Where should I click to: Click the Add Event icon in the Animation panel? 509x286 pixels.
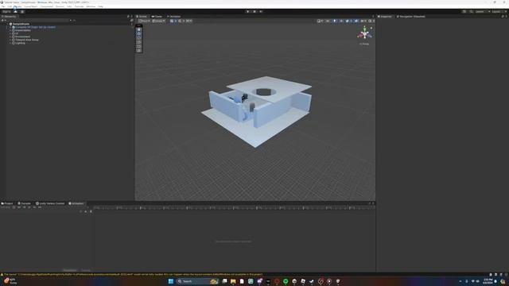click(91, 211)
